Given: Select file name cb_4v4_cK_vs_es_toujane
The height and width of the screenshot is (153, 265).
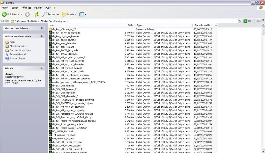Looking at the screenshot, I should pyautogui.click(x=65, y=36).
